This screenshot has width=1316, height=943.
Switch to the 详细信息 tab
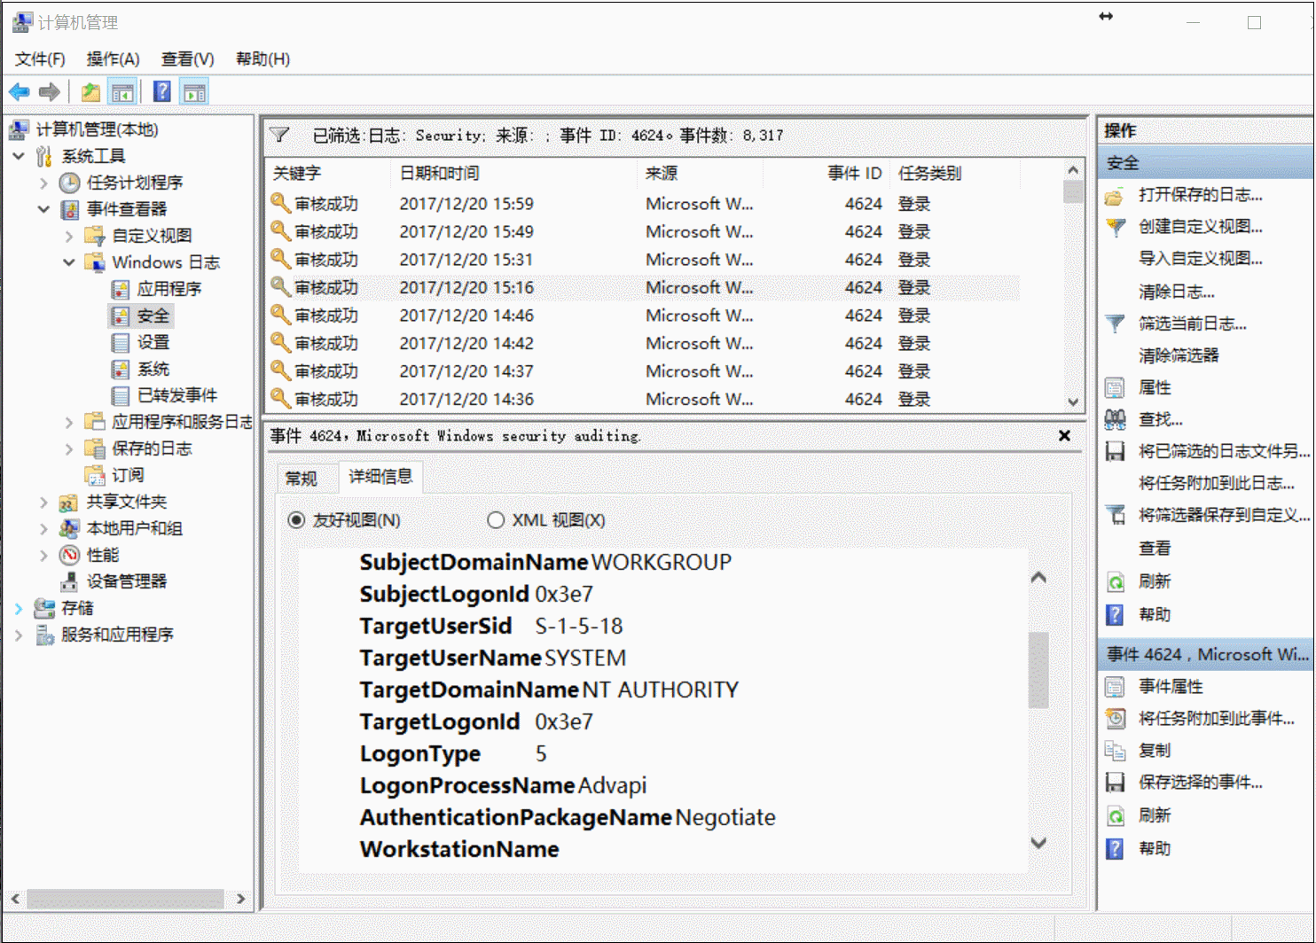coord(380,477)
